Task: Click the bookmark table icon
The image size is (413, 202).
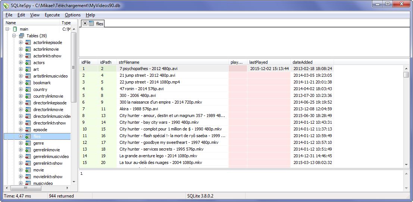Action: pyautogui.click(x=28, y=83)
